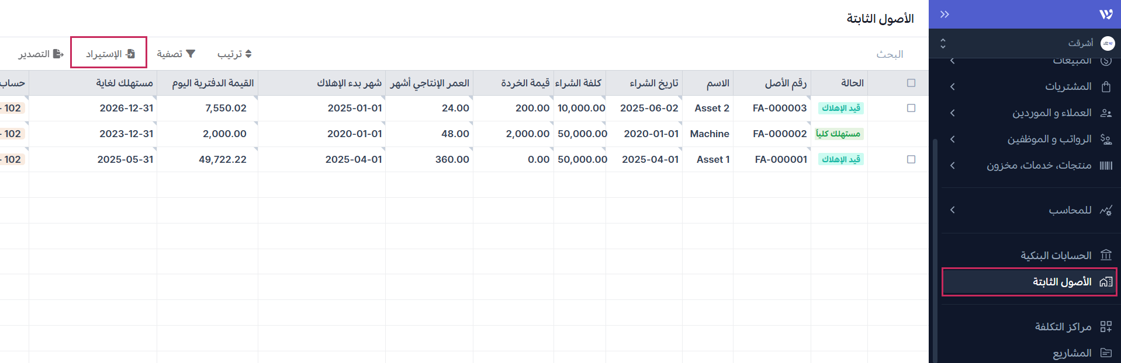
Task: Click the التصدير export button
Action: 40,54
